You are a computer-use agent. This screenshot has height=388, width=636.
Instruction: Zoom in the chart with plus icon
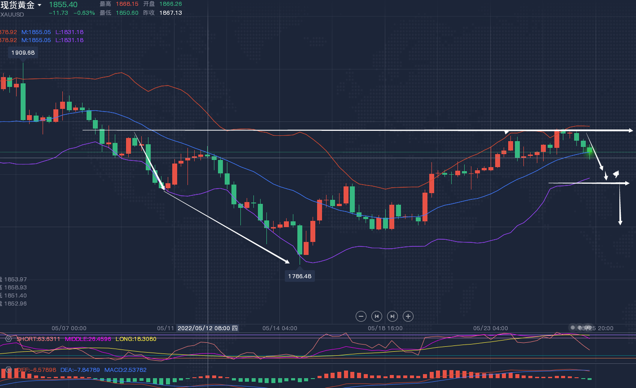click(x=408, y=316)
